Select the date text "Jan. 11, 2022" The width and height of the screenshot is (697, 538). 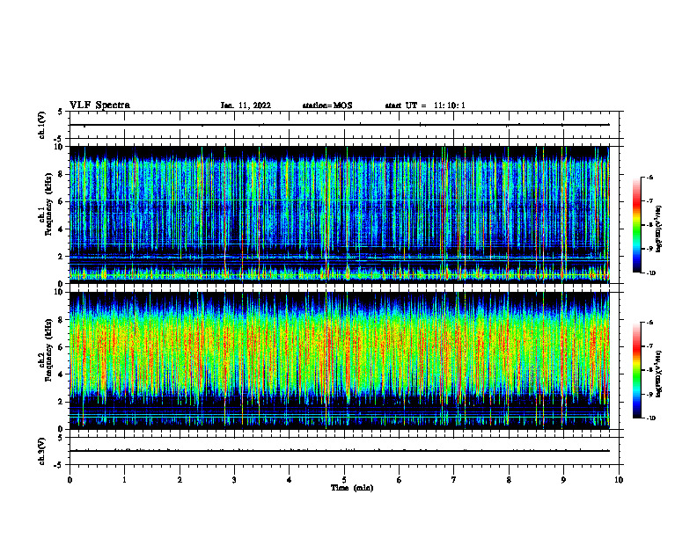coord(246,105)
